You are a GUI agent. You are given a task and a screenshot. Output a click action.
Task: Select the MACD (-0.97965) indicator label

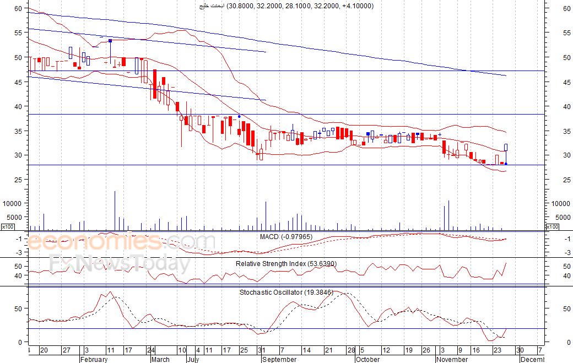tap(286, 237)
